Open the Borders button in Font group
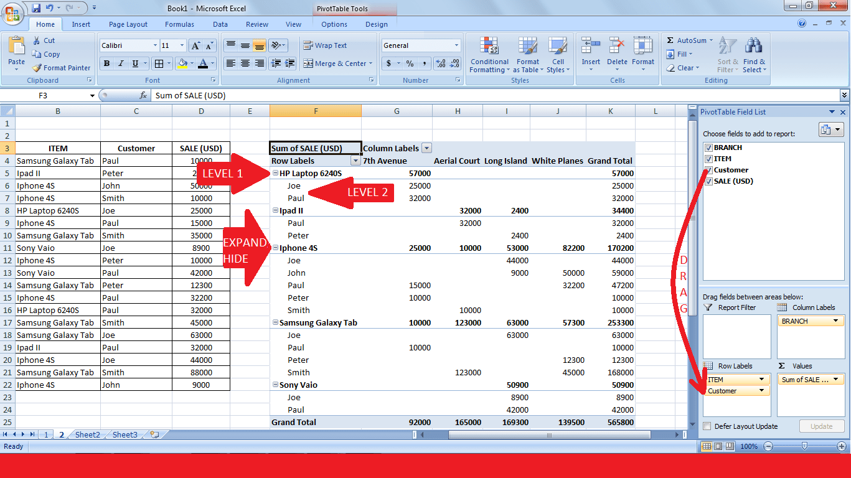The width and height of the screenshot is (851, 478). point(159,63)
